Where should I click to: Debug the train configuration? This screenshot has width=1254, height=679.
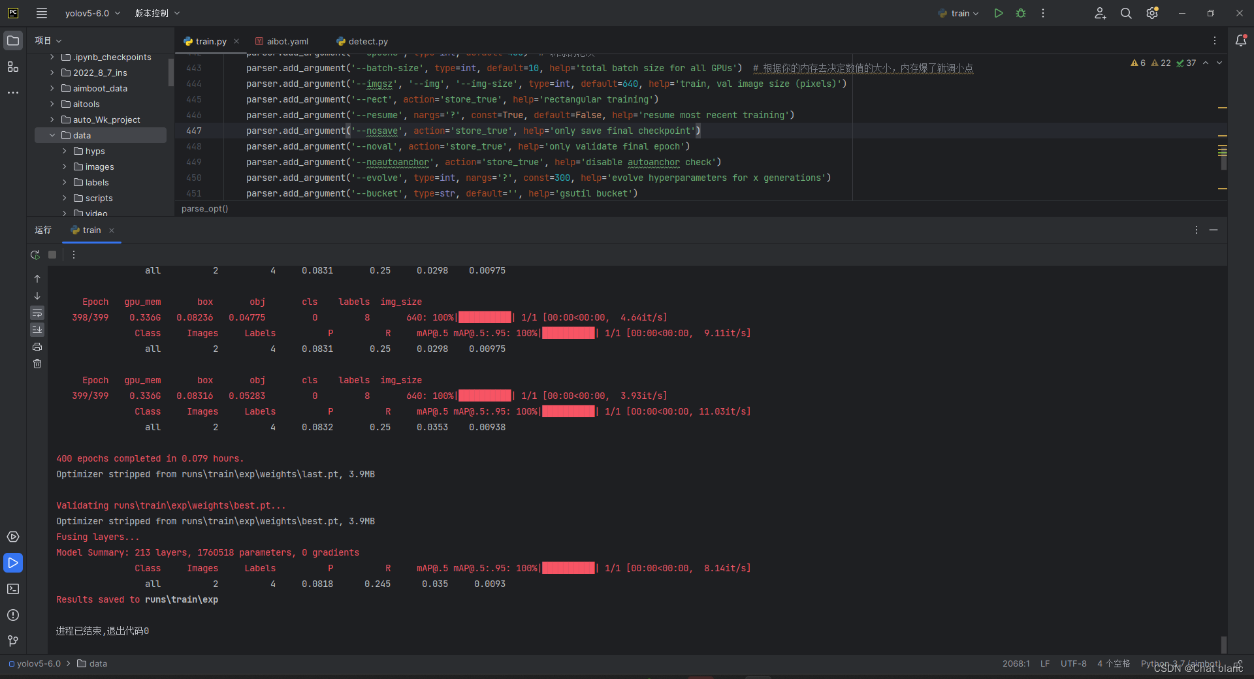(x=1021, y=13)
